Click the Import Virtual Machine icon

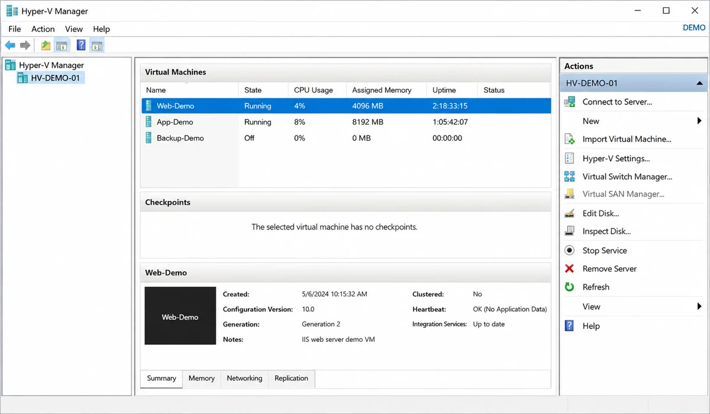(570, 139)
